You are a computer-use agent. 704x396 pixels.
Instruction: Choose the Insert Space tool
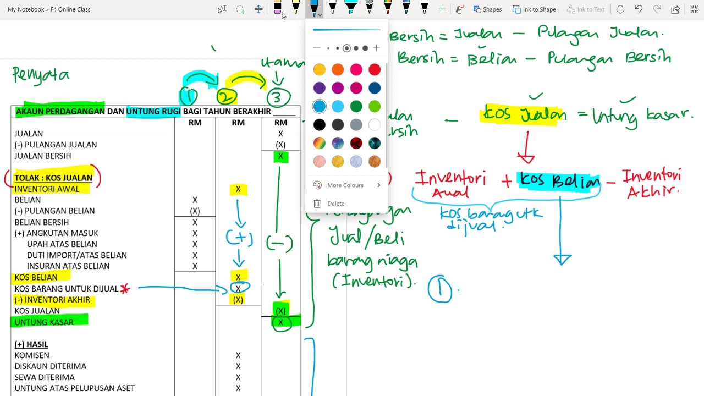[x=258, y=9]
